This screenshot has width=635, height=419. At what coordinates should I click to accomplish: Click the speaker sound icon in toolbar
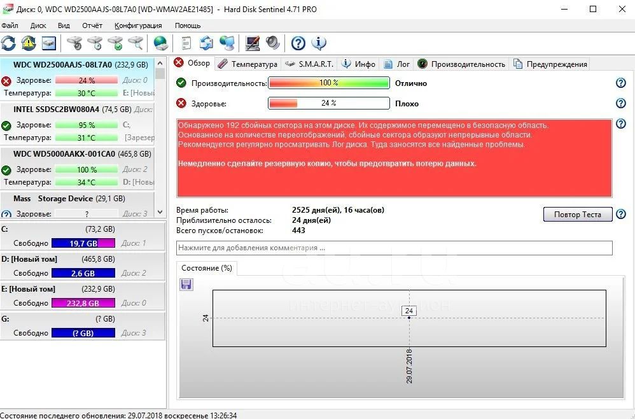[272, 43]
